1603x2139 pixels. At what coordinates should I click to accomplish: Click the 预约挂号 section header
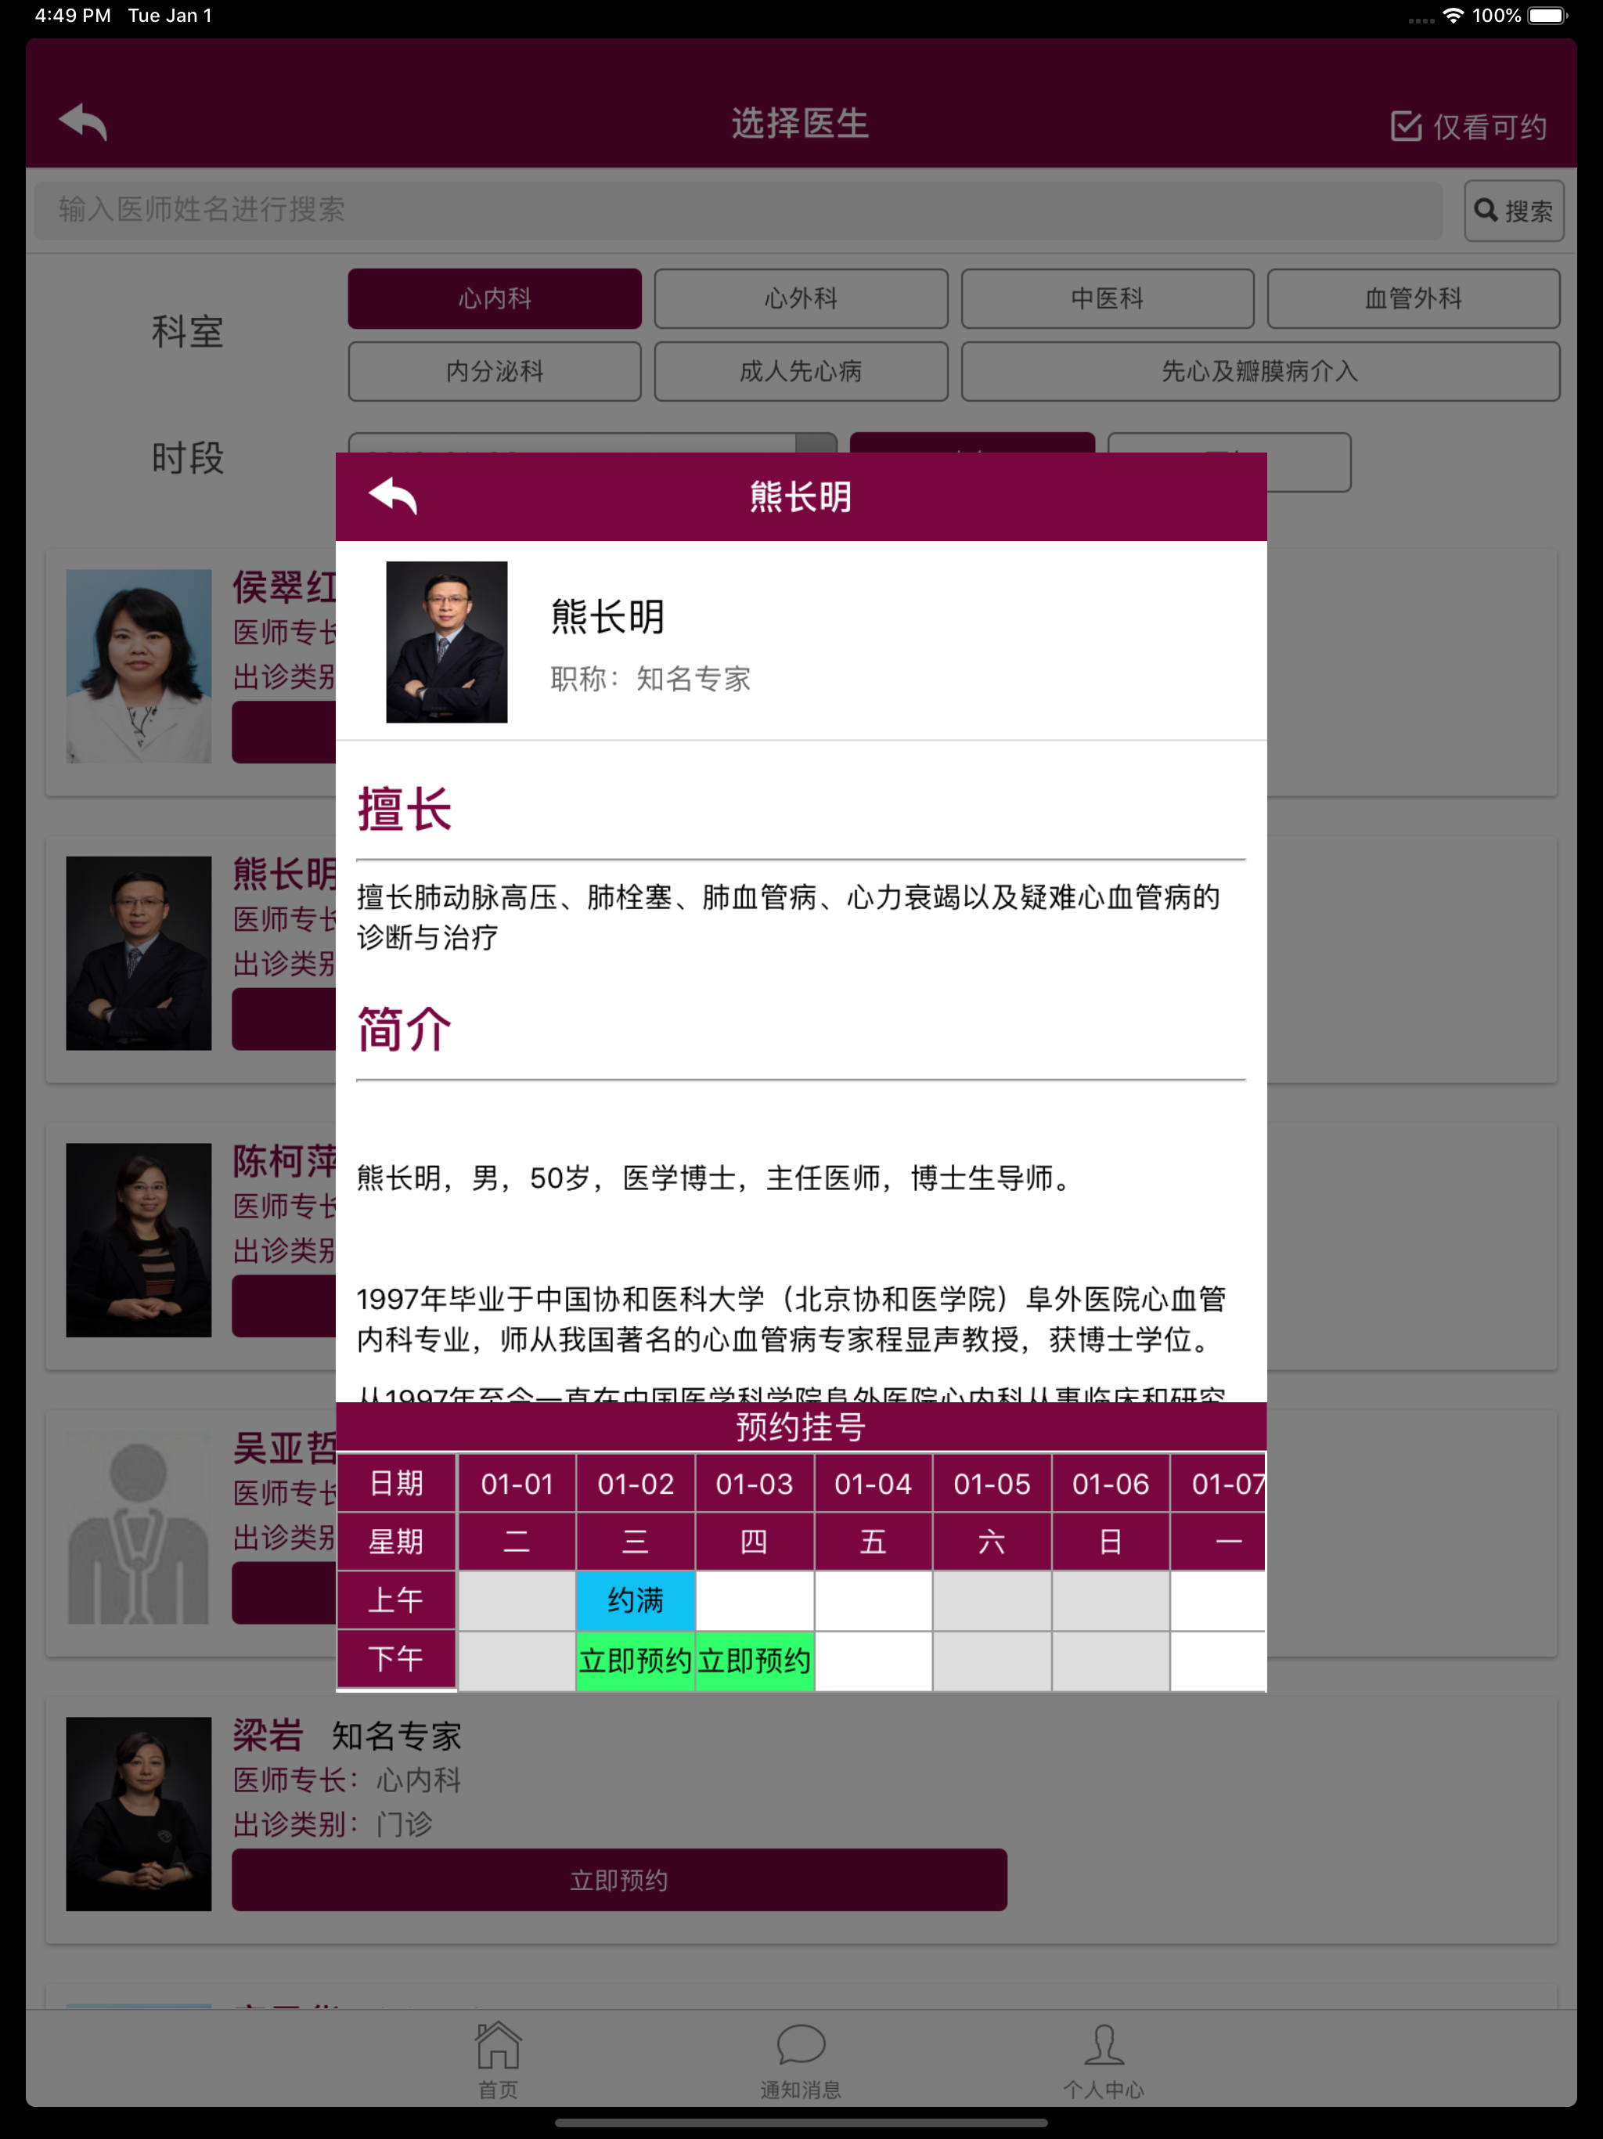click(801, 1427)
